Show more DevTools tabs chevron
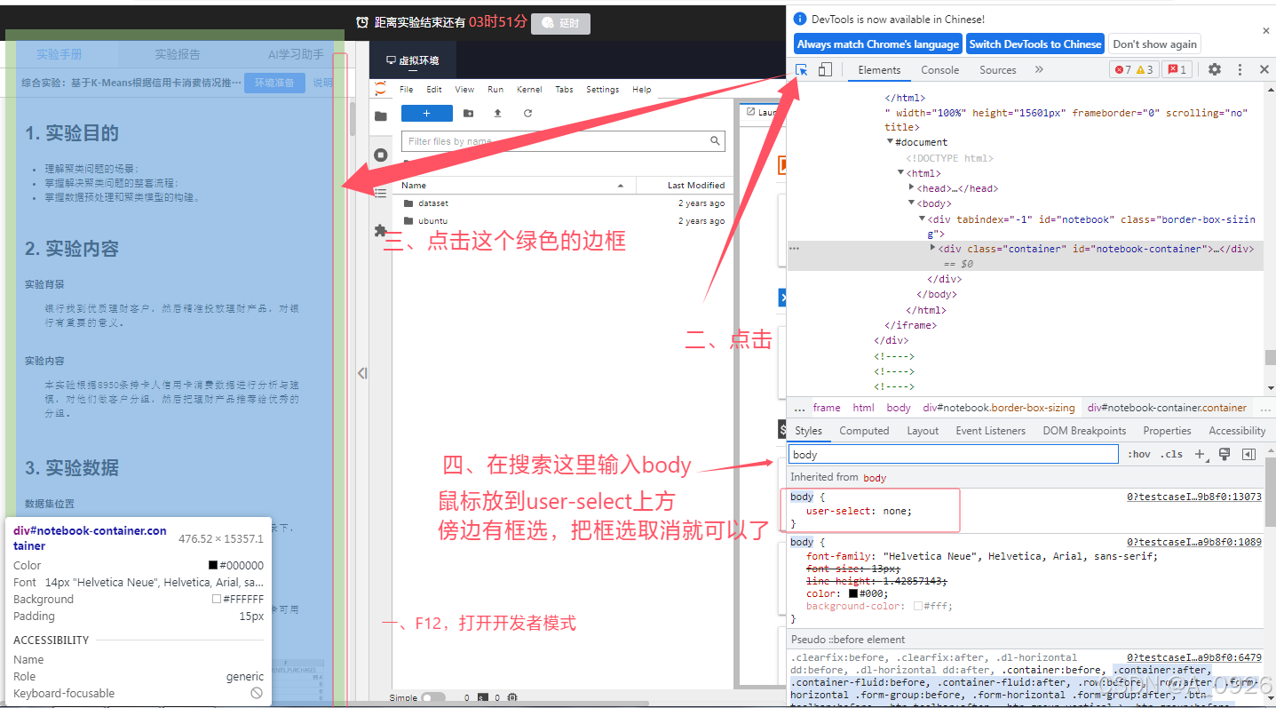Image resolution: width=1276 pixels, height=708 pixels. click(1039, 69)
